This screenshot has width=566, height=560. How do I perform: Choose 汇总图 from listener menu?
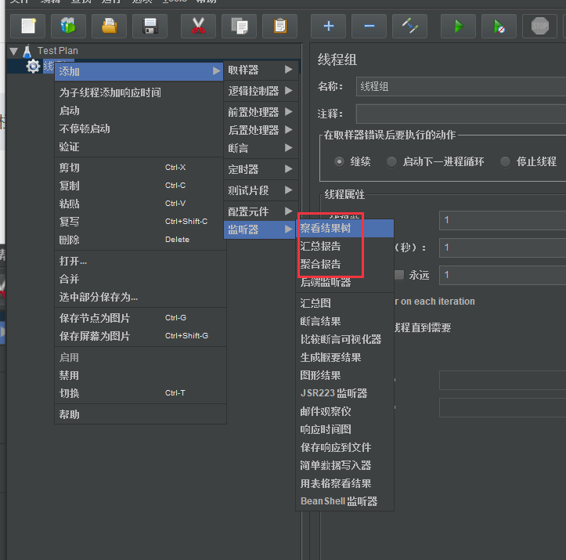point(344,303)
